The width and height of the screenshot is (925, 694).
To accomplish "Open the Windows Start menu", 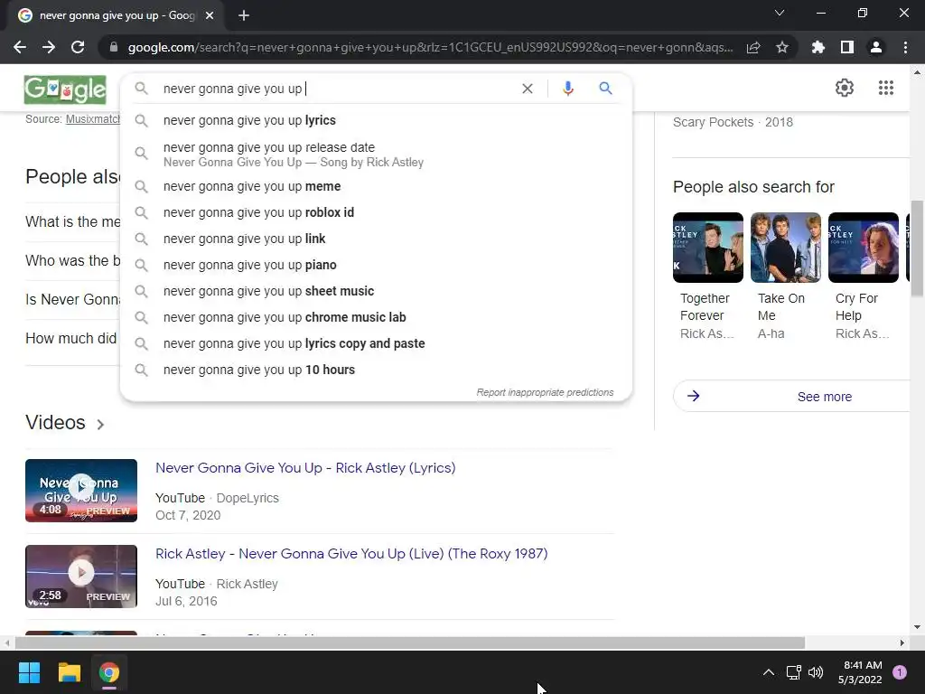I will [x=29, y=672].
